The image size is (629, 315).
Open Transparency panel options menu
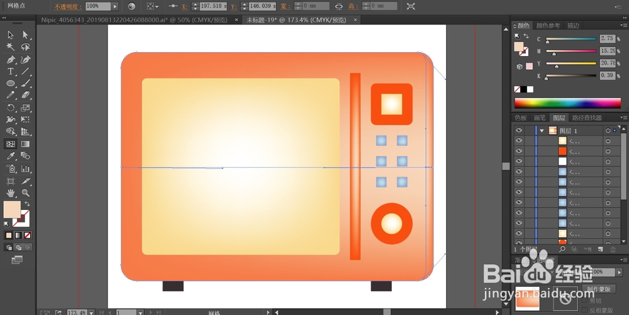coord(623,260)
